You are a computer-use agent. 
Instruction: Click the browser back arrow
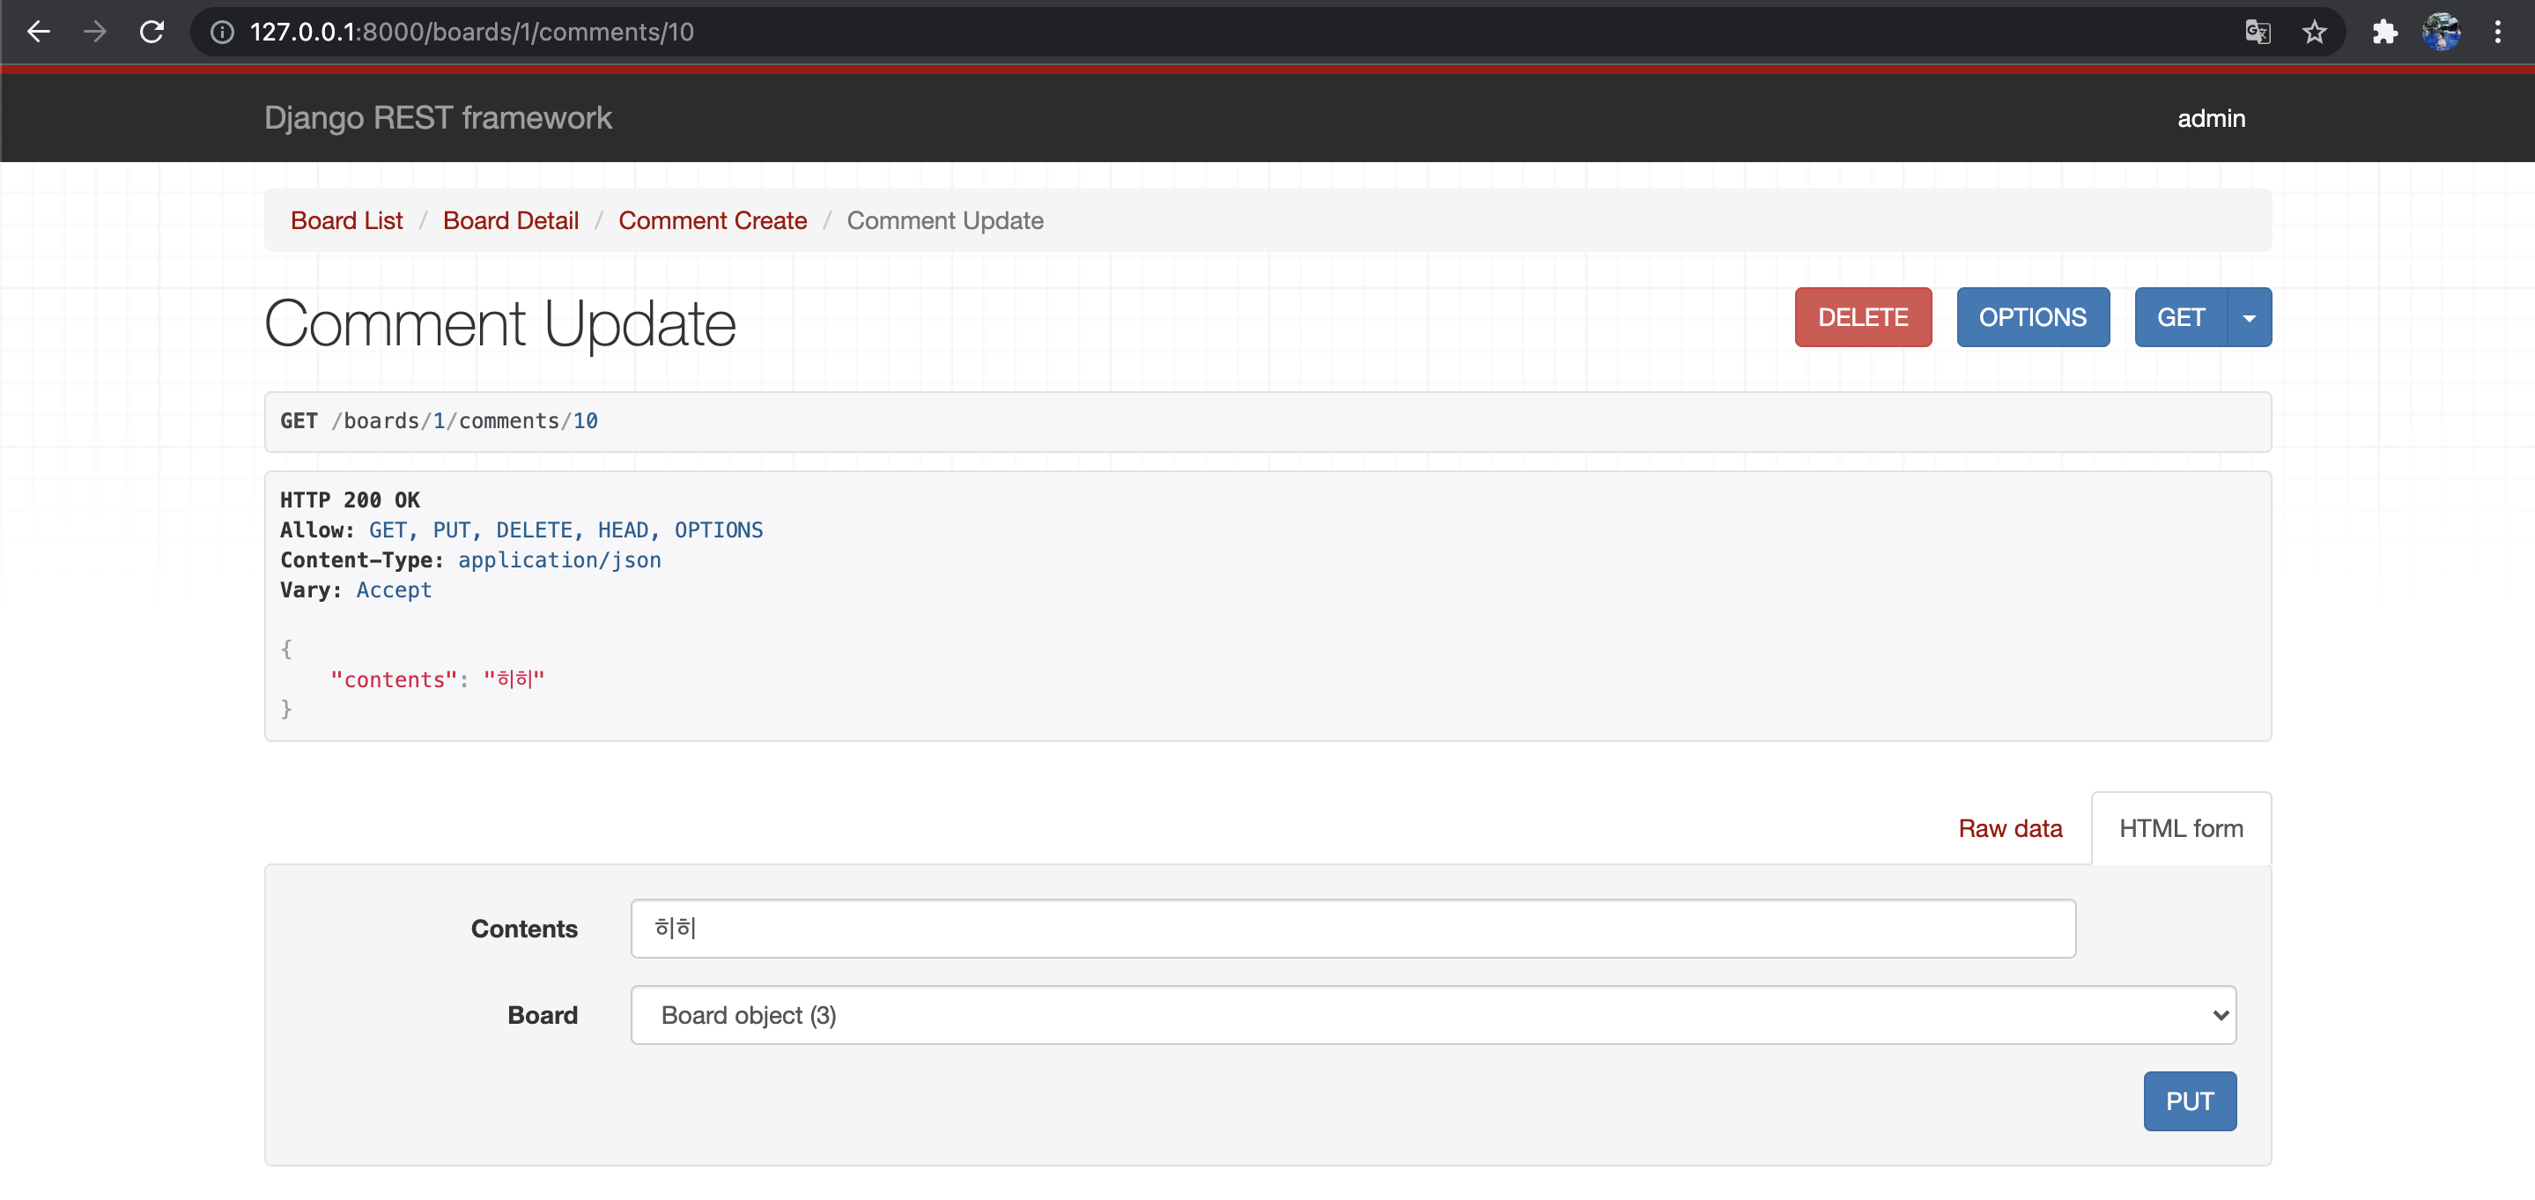click(x=39, y=32)
